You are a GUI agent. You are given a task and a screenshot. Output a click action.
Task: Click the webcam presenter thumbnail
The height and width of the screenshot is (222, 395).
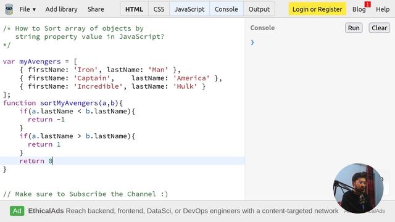(358, 188)
